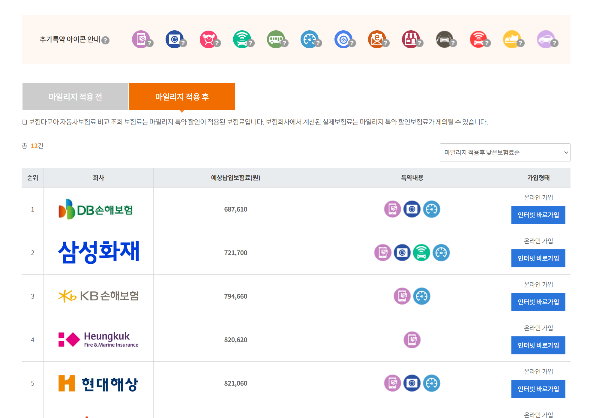Click the dark lane-driving car icon
Image resolution: width=599 pixels, height=418 pixels.
[x=444, y=39]
